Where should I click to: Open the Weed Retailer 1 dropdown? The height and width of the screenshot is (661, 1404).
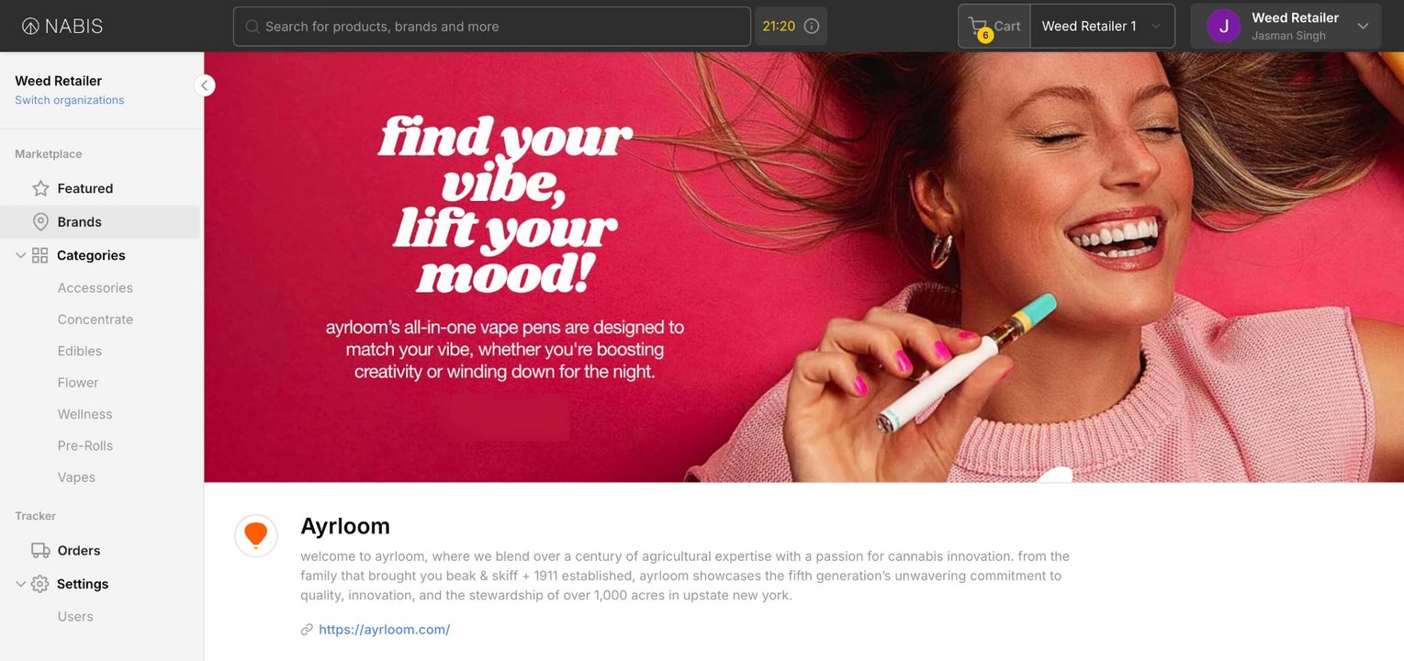(x=1102, y=26)
